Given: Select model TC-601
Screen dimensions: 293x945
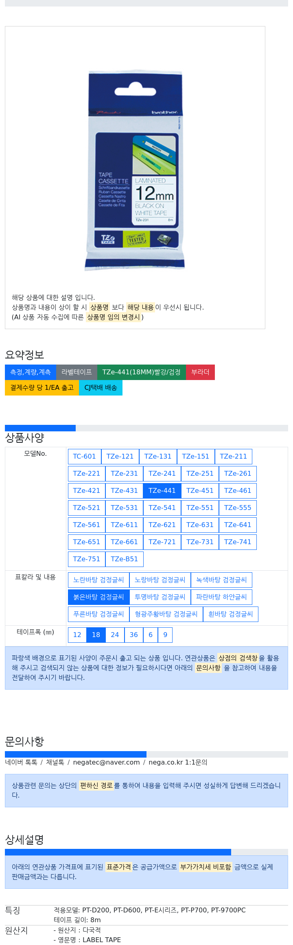Looking at the screenshot, I should click(x=84, y=457).
